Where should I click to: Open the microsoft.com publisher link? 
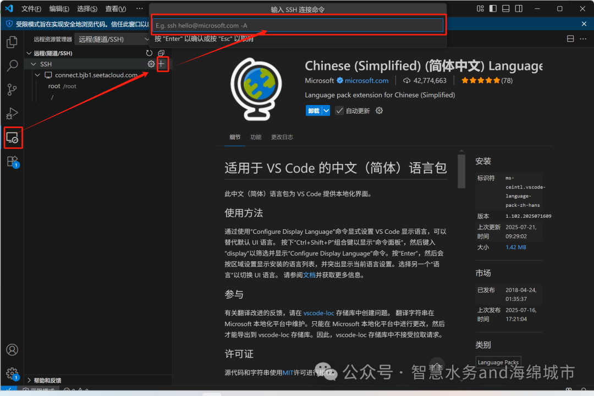point(366,80)
